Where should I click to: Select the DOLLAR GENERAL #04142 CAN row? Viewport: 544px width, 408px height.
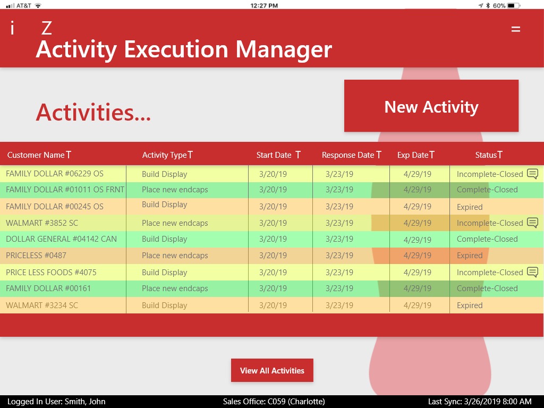pos(272,239)
